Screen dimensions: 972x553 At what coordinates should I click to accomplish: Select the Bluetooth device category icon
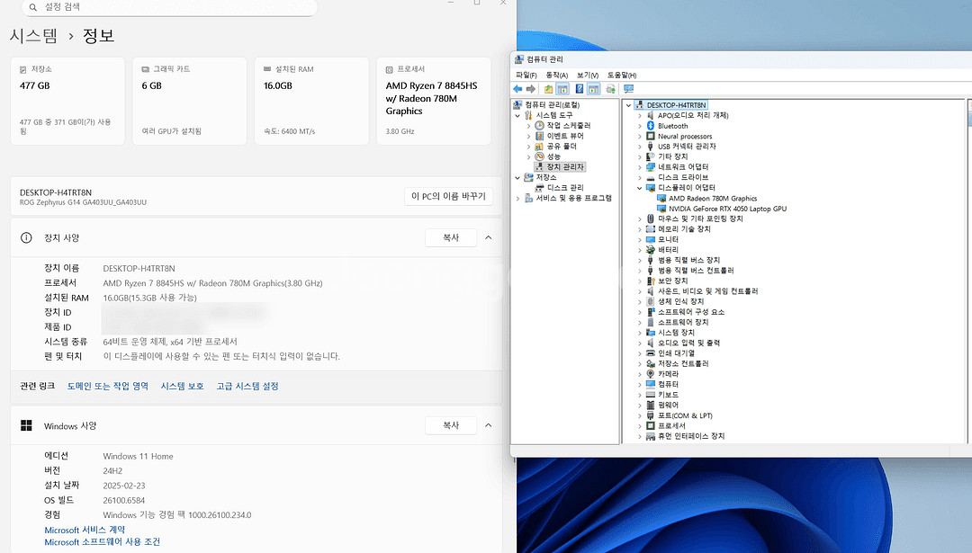pyautogui.click(x=651, y=126)
